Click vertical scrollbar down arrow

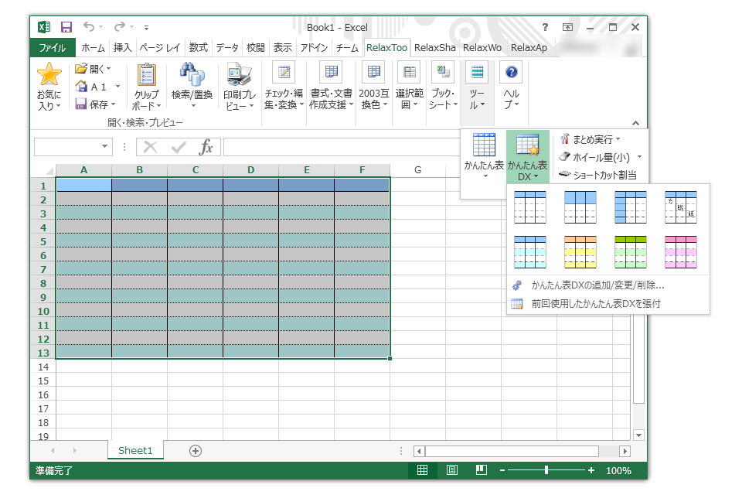click(x=639, y=435)
